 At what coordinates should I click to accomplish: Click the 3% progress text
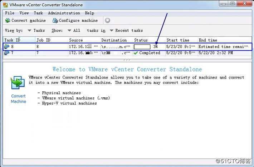(x=155, y=47)
